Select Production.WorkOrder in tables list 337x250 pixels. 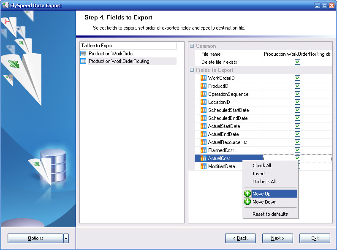click(111, 53)
